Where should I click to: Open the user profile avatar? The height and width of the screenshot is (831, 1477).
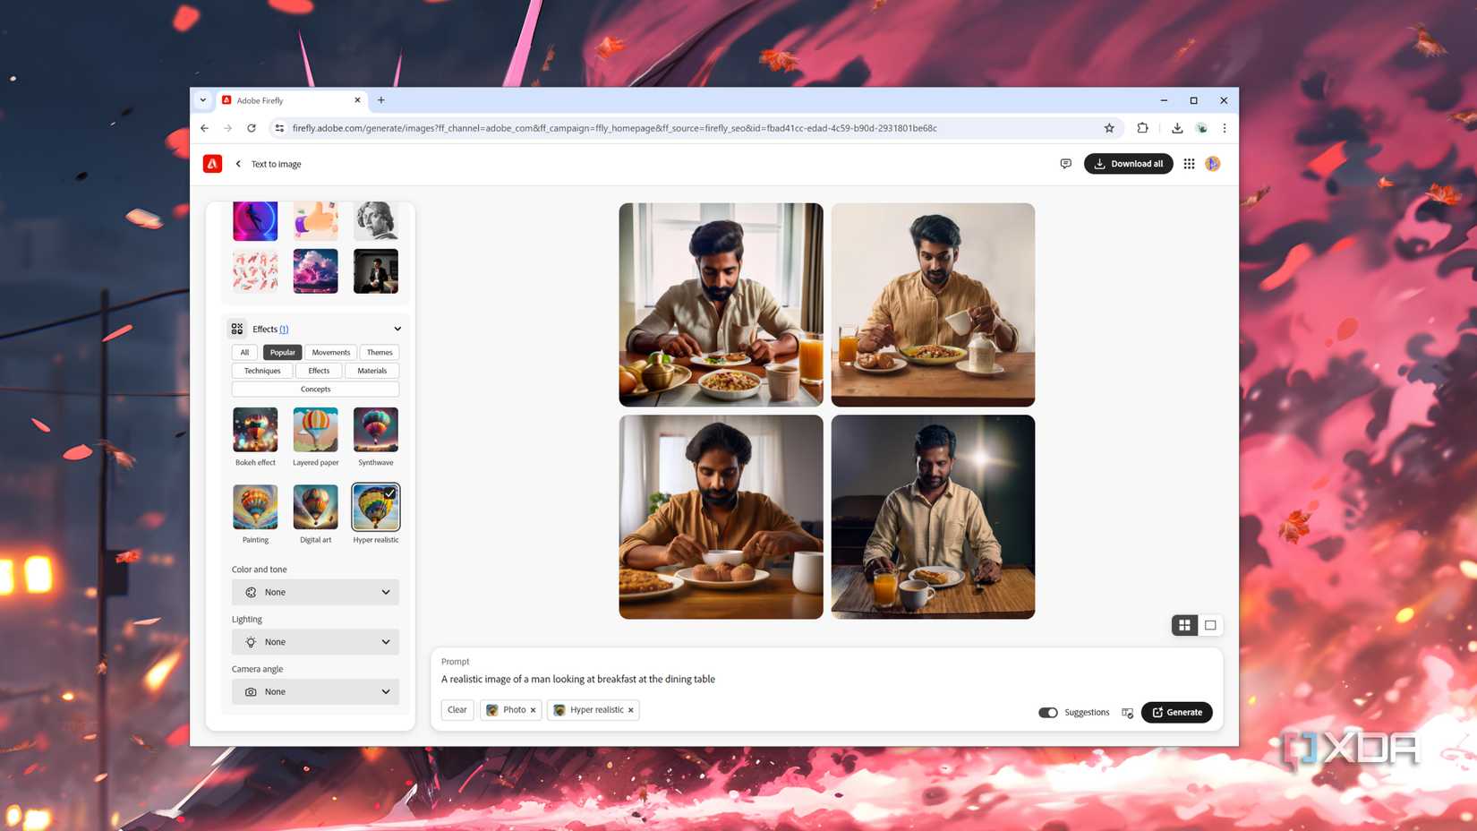(x=1213, y=164)
